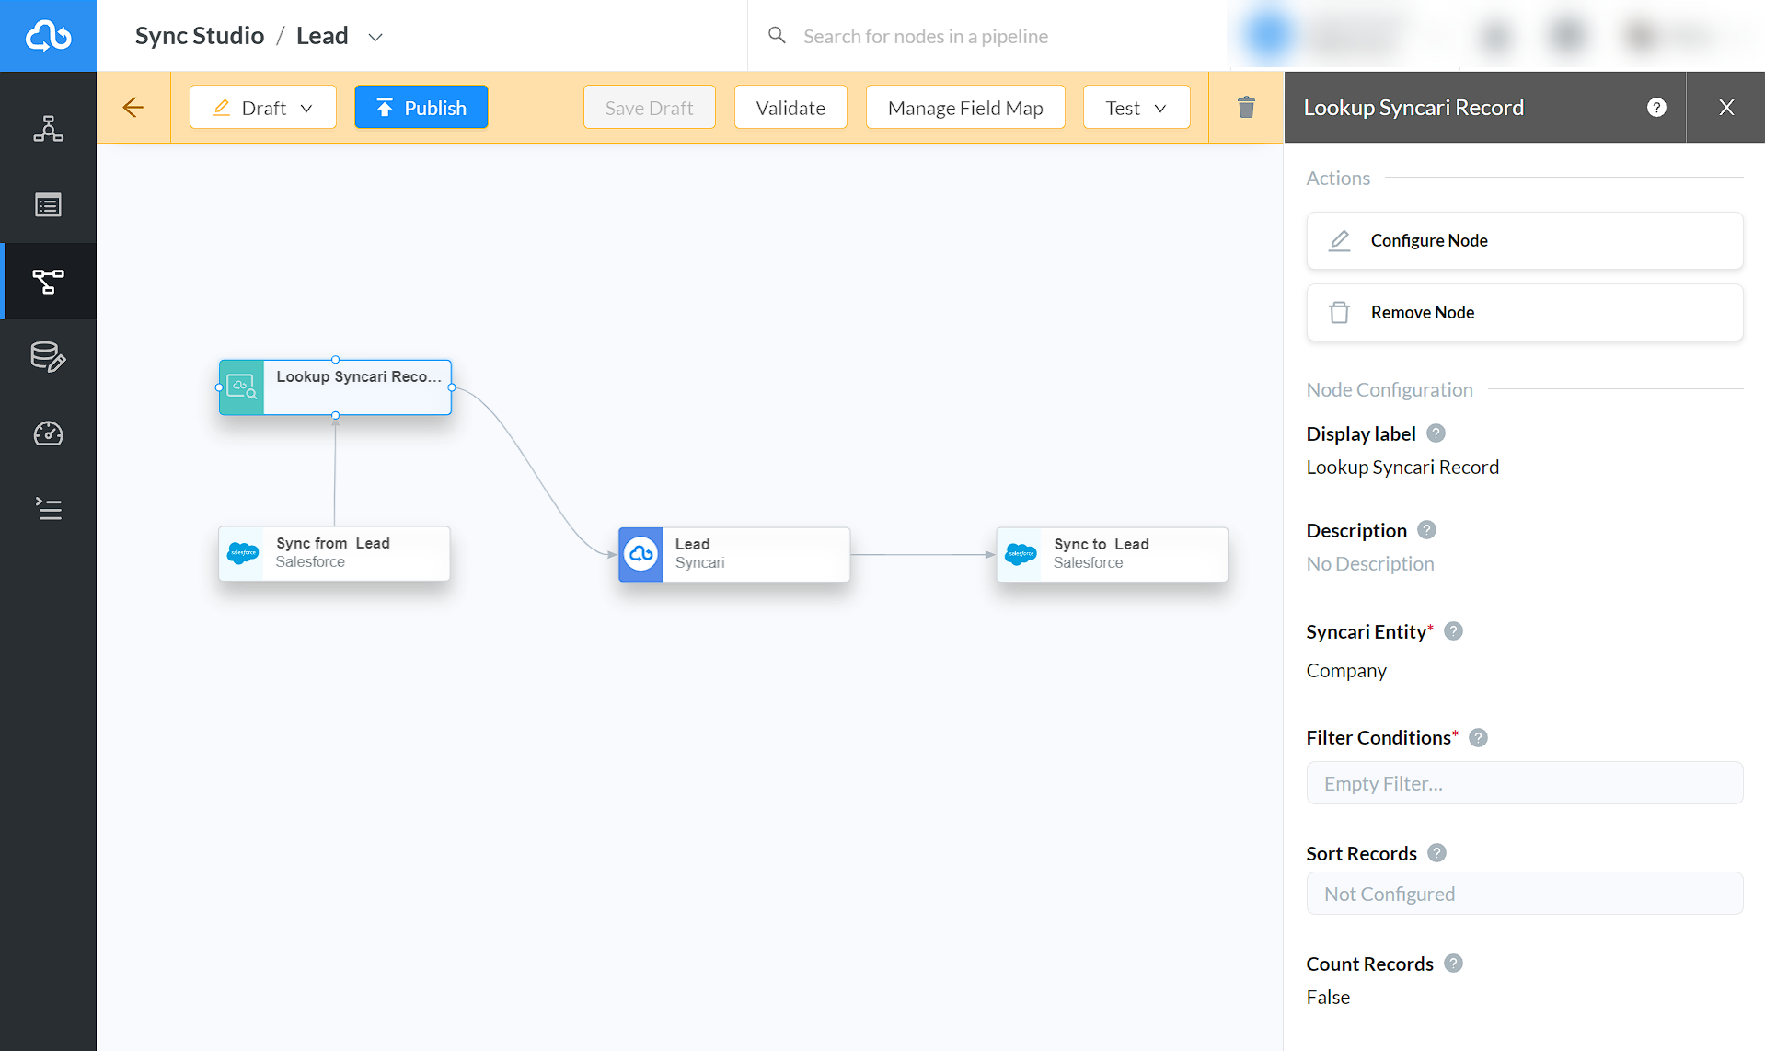Click the back arrow in toolbar
Image resolution: width=1765 pixels, height=1051 pixels.
133,108
